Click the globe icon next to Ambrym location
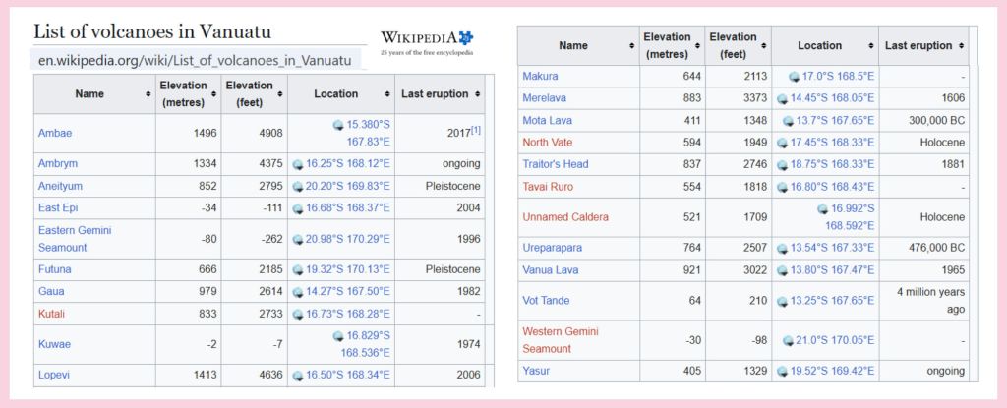 pos(299,164)
